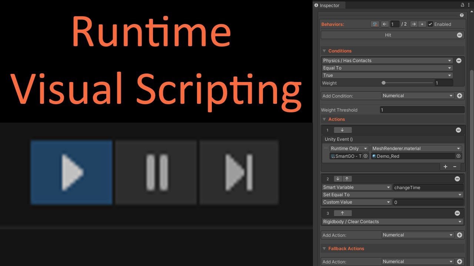Open the Rigidbody / Clear Contacts dropdown
Screen dimensions: 474x266
393,222
